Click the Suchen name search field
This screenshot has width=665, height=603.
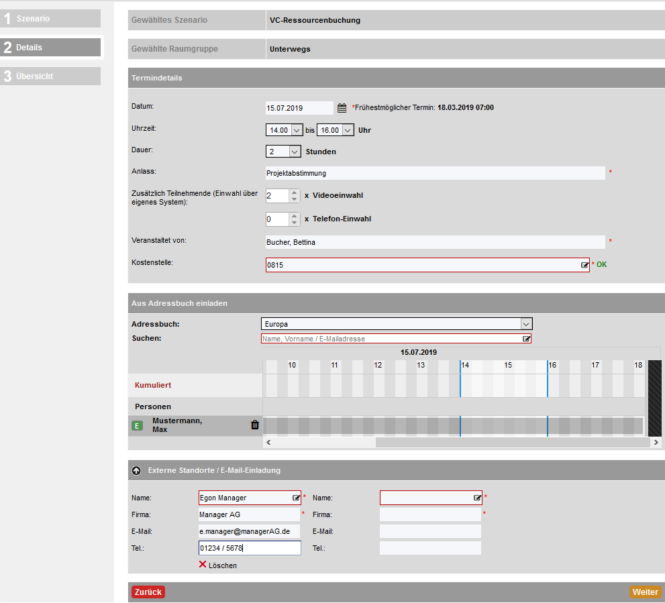tap(396, 339)
